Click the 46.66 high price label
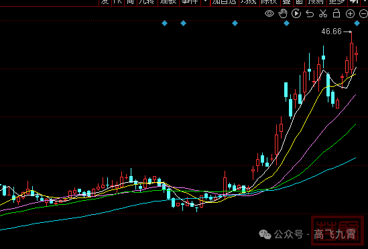368x249 pixels. click(x=331, y=31)
